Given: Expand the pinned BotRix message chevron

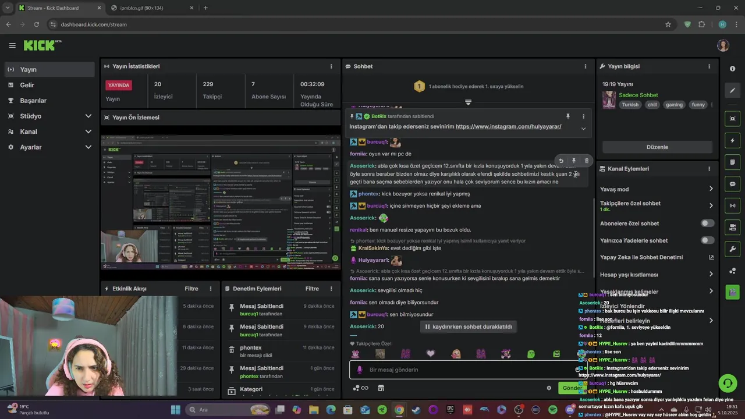Looking at the screenshot, I should (583, 129).
